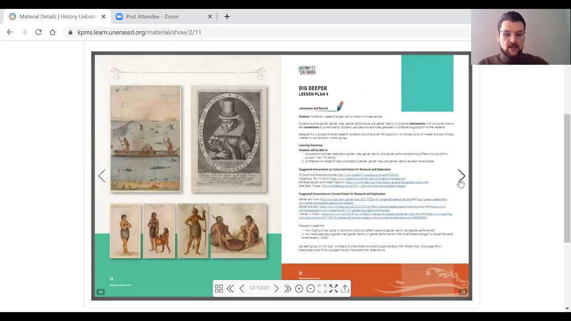Click the page 12 number badge
The image size is (571, 321).
point(100,292)
